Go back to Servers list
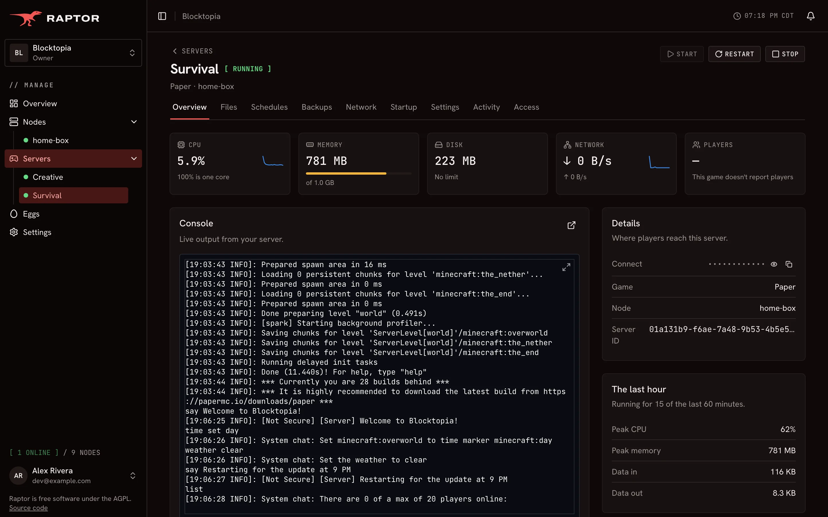This screenshot has height=517, width=828. [x=193, y=51]
